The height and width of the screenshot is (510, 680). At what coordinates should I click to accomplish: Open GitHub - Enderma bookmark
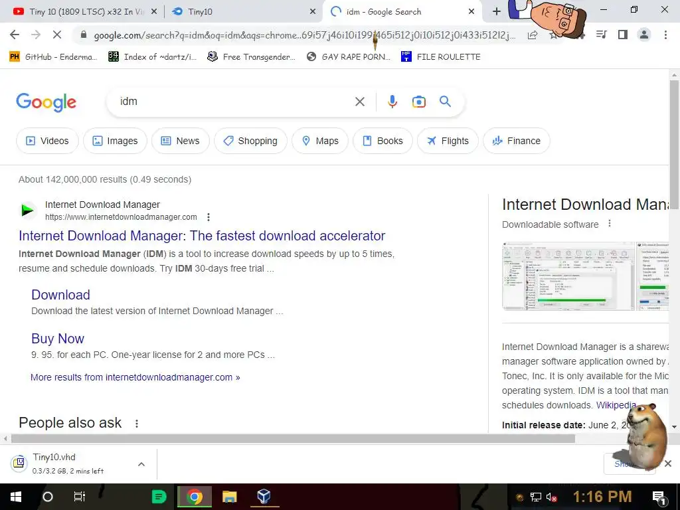click(x=53, y=57)
